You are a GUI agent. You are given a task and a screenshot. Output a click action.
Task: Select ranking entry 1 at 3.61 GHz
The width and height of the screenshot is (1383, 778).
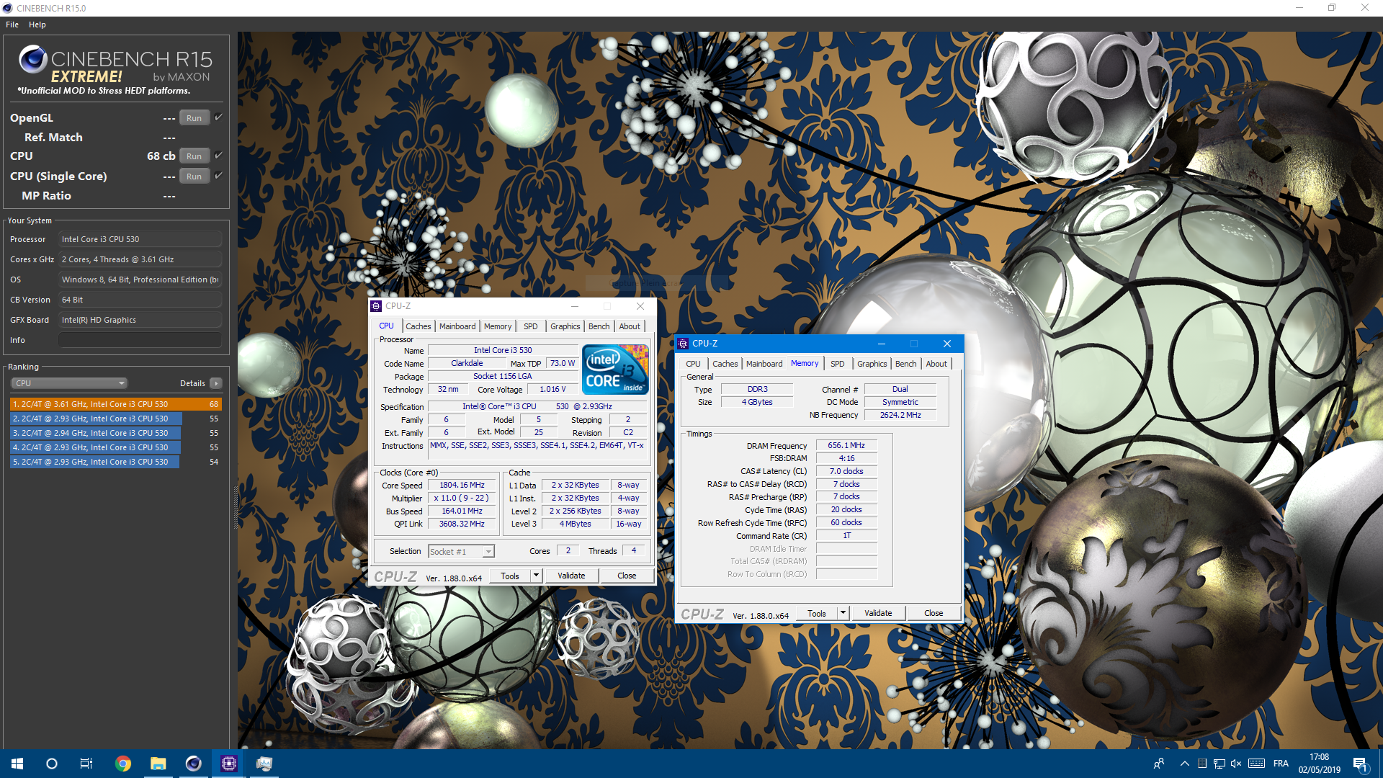(x=115, y=404)
